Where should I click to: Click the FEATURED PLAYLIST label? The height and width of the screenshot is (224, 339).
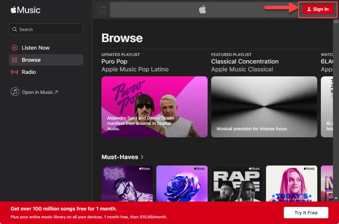(x=231, y=55)
